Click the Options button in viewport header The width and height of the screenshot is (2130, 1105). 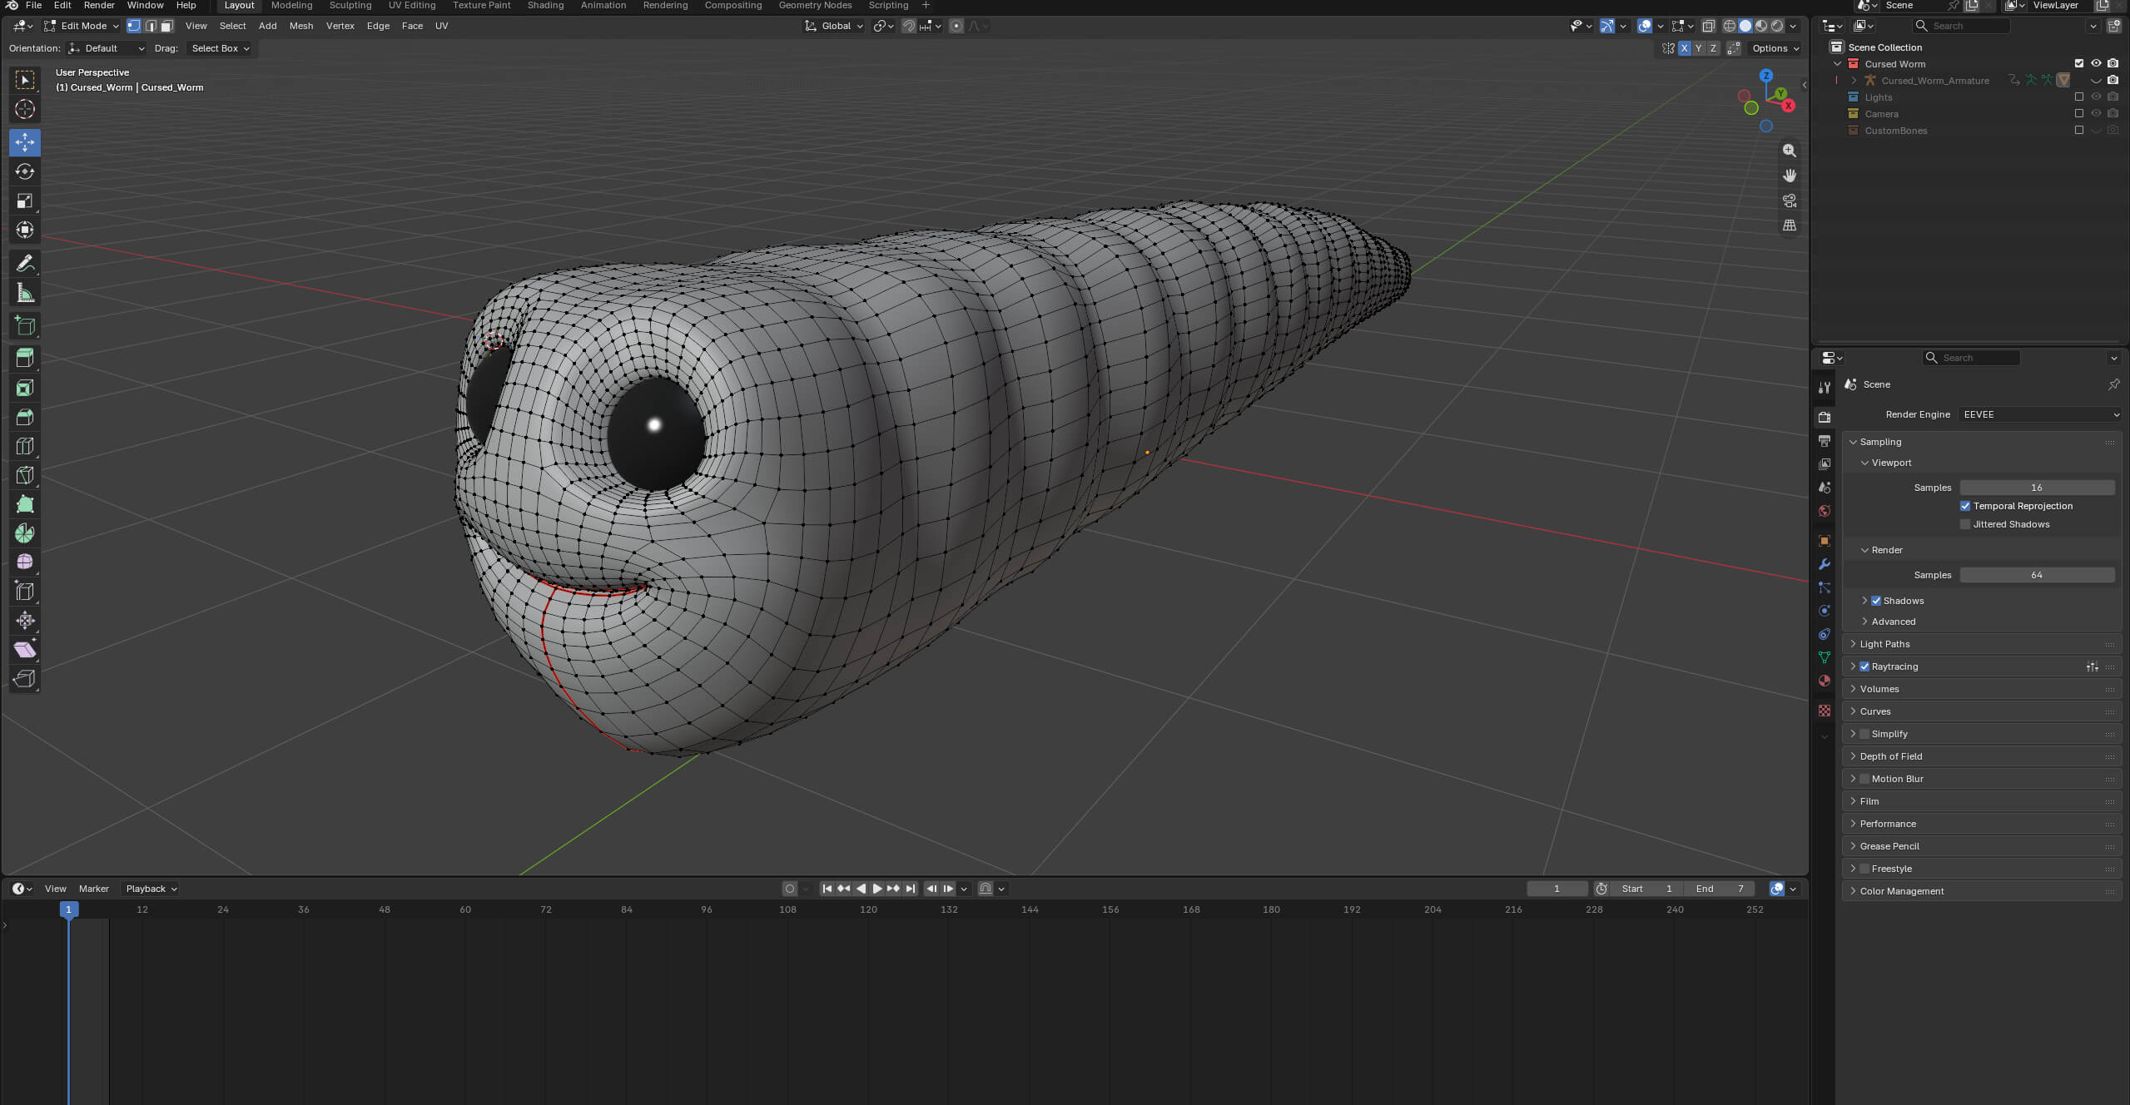click(1775, 48)
